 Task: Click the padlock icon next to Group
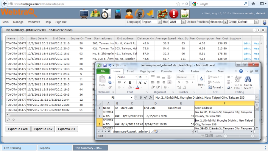coord(264,22)
